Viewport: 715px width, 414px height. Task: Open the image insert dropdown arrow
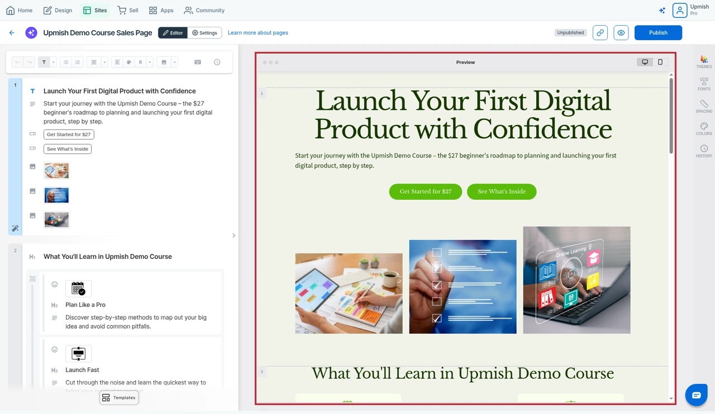[175, 62]
